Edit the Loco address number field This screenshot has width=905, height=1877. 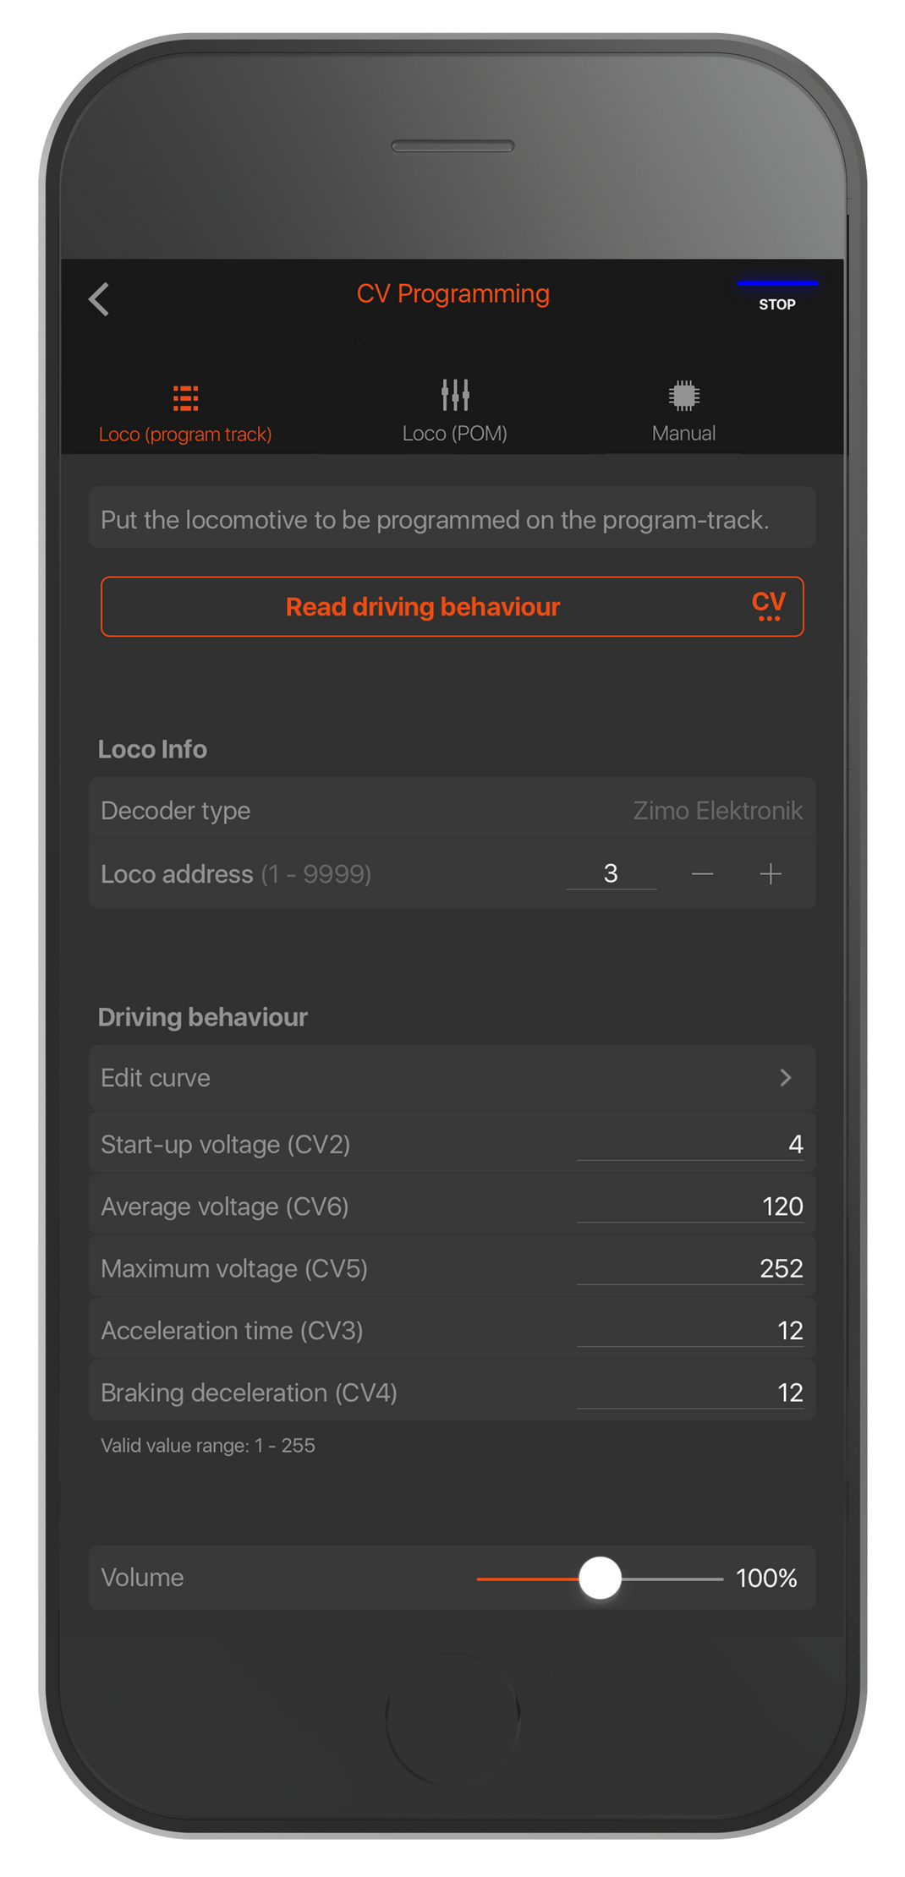[611, 873]
